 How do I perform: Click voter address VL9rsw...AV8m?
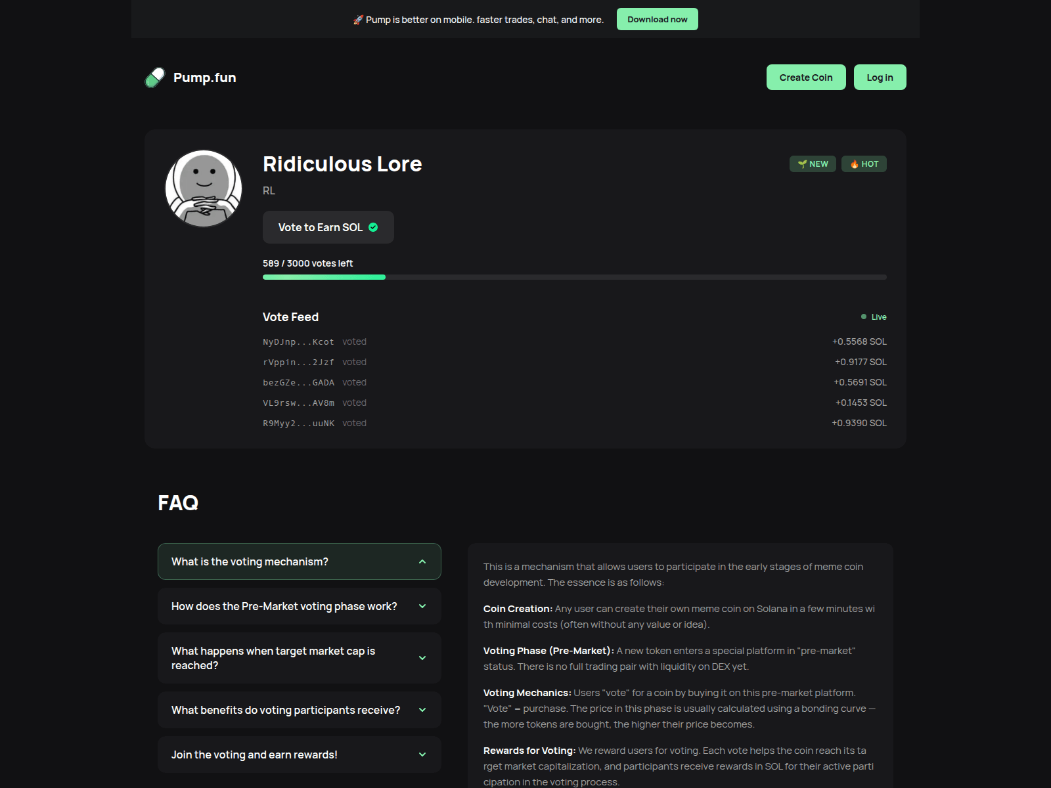pos(298,403)
